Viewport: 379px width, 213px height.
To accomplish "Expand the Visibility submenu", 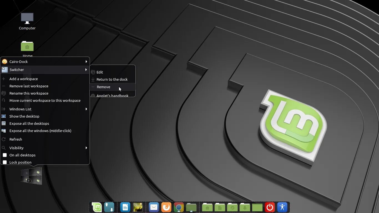I will (x=45, y=148).
